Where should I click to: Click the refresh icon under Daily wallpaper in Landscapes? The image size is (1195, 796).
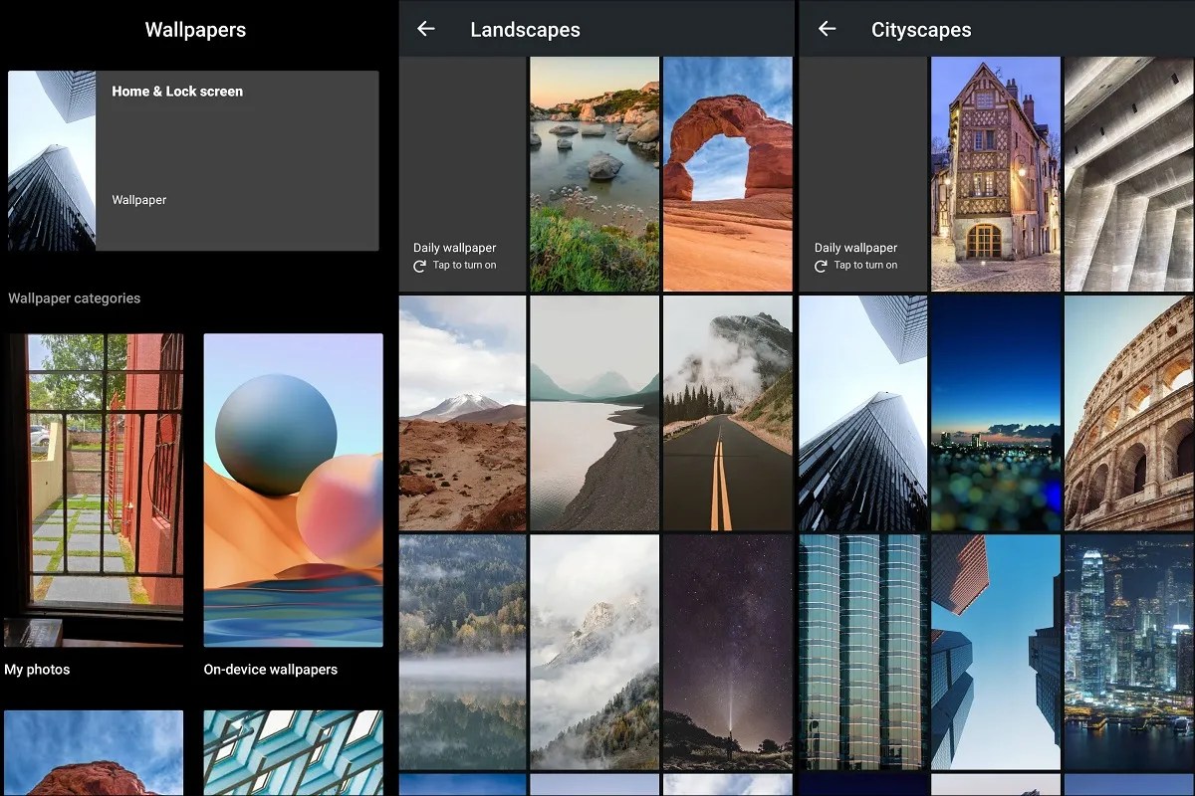click(x=422, y=266)
